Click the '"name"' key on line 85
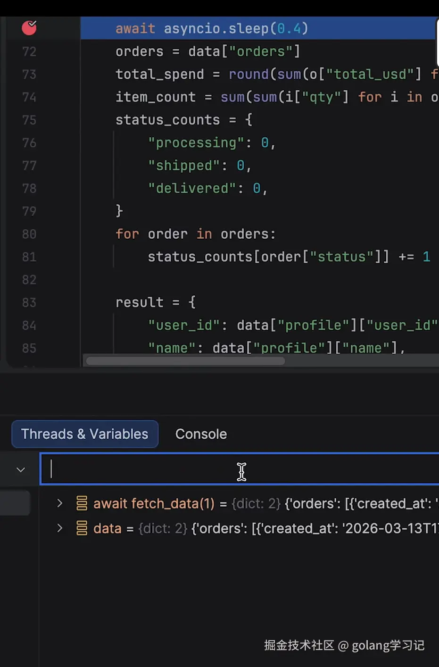Image resolution: width=439 pixels, height=667 pixels. pyautogui.click(x=175, y=348)
